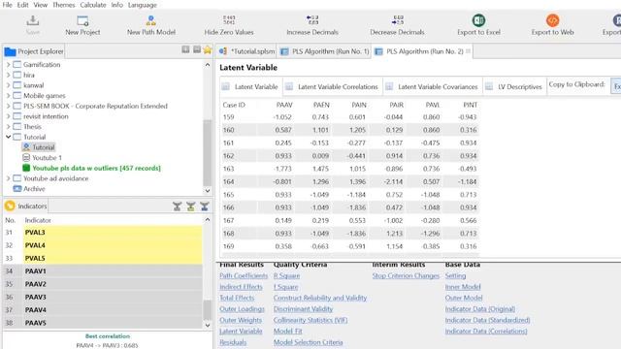Screen dimensions: 621x349
Task: Open the Edit menu
Action: 22,5
